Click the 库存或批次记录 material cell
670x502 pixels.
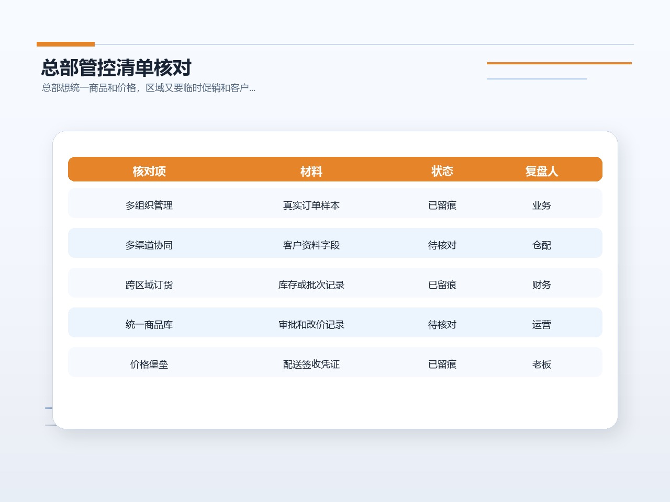pyautogui.click(x=311, y=285)
